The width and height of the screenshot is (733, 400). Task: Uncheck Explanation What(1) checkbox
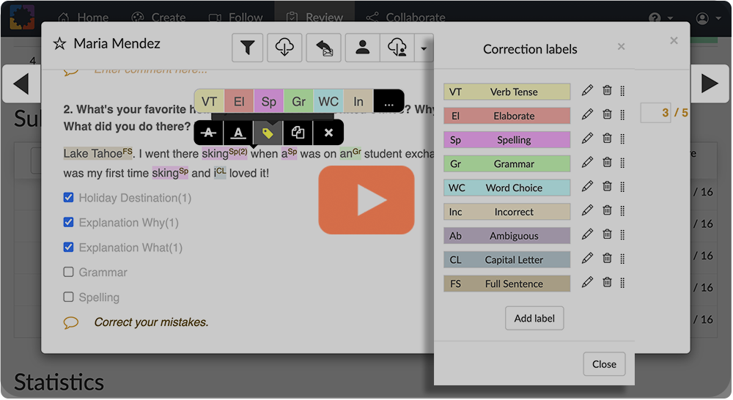pos(68,247)
